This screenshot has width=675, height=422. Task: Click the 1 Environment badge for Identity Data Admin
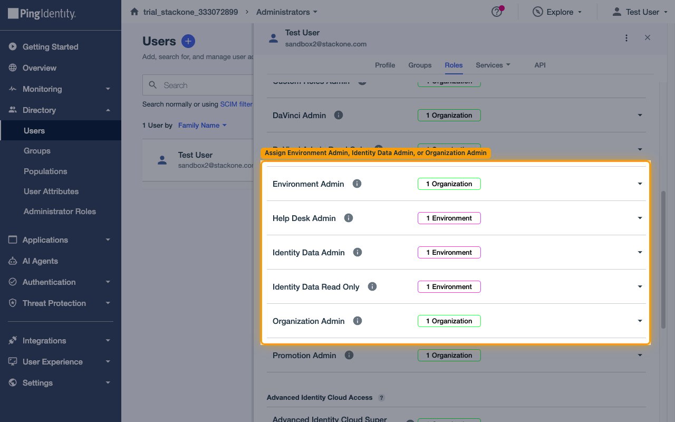449,252
